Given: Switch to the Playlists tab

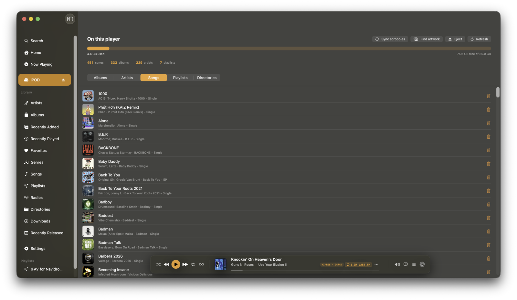Looking at the screenshot, I should pyautogui.click(x=180, y=78).
